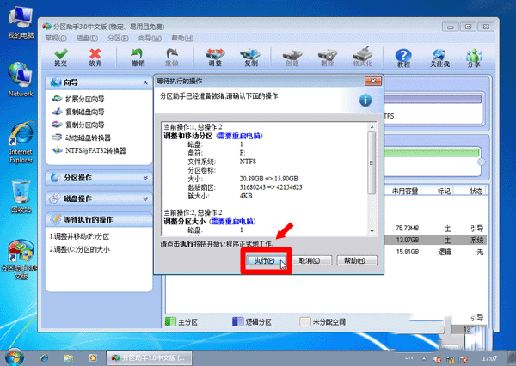
Task: Click the 格式化 (Format) toolbar icon
Action: pyautogui.click(x=362, y=58)
